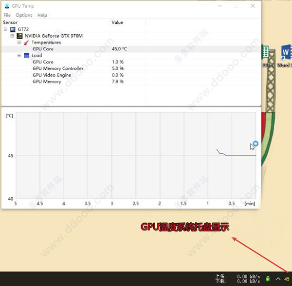Click the 5.0 % memory controller value
The width and height of the screenshot is (292, 286).
coord(118,68)
